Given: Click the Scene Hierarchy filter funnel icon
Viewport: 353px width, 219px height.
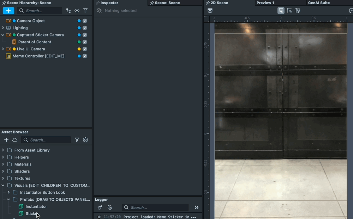Looking at the screenshot, I should point(85,11).
